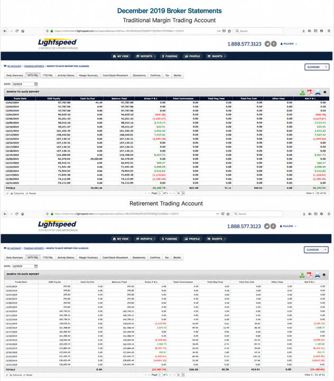The image size is (334, 381).
Task: Select Activity History tab in bottom account
Action: coord(66,258)
